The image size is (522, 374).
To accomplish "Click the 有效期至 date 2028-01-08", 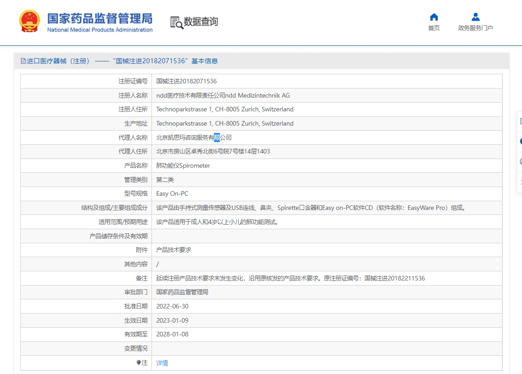I will [x=173, y=334].
